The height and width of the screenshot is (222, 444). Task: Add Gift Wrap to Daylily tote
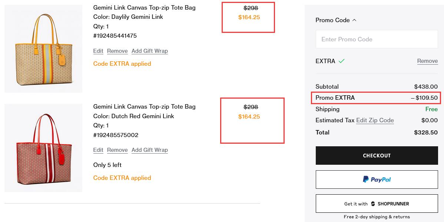click(149, 51)
